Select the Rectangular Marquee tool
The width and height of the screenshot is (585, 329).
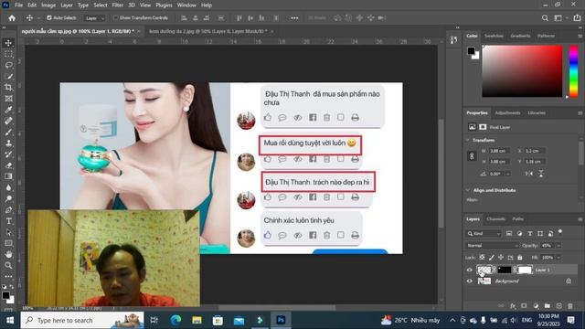[x=8, y=54]
